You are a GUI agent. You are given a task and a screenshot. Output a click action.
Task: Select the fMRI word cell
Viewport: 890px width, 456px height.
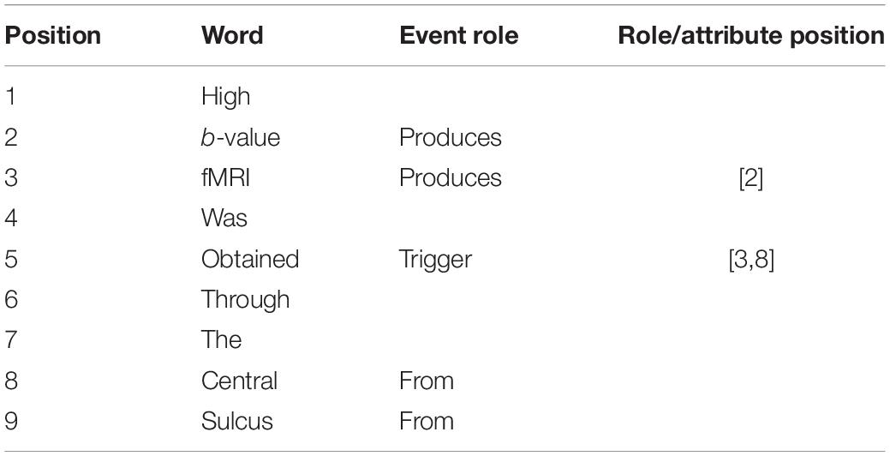coord(225,178)
